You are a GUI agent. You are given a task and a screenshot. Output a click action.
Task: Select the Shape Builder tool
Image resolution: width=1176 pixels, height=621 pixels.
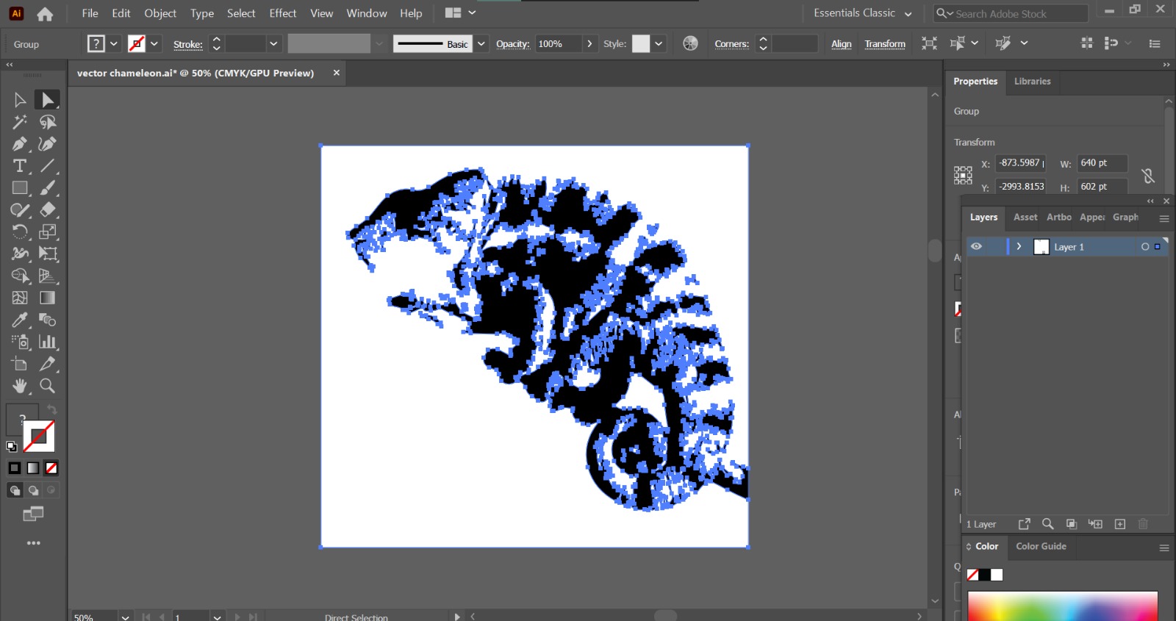pos(20,276)
